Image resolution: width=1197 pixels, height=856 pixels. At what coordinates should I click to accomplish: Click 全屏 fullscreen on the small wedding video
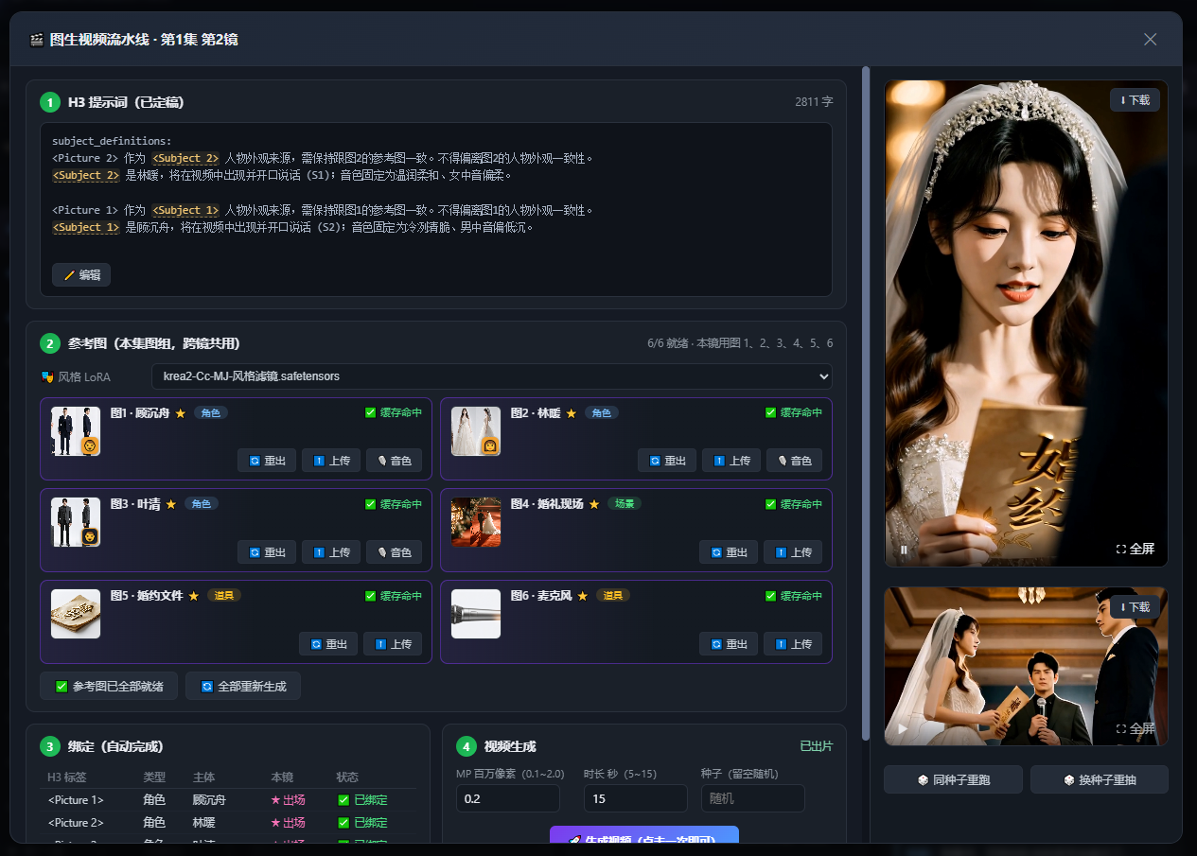coord(1135,728)
